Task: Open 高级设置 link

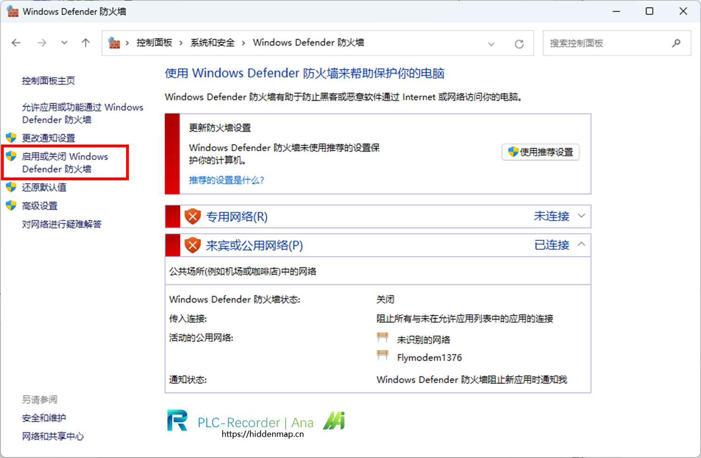Action: 40,206
